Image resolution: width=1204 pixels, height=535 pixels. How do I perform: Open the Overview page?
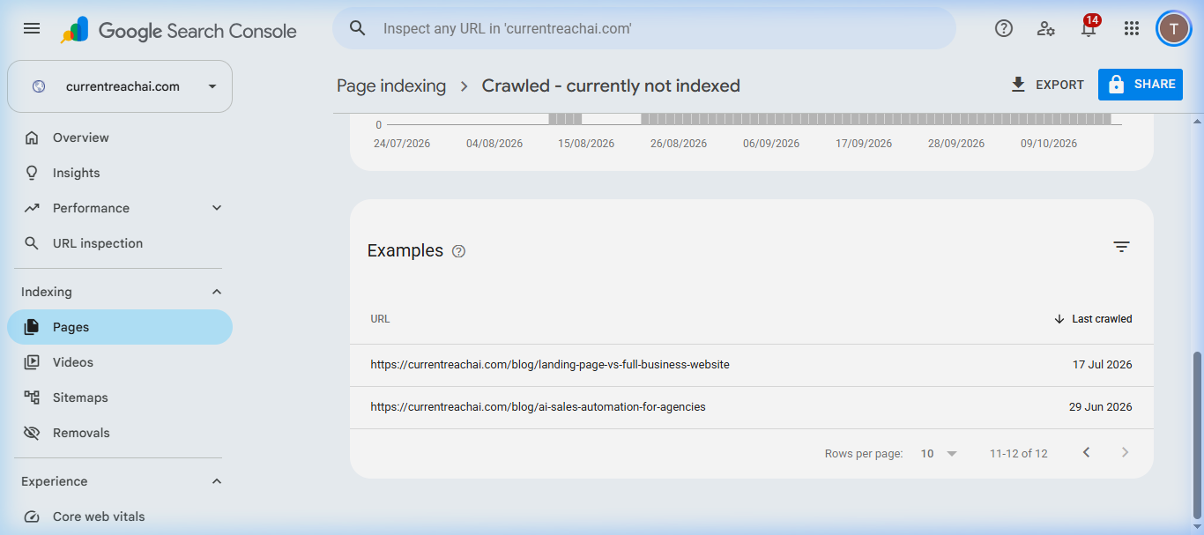coord(120,137)
